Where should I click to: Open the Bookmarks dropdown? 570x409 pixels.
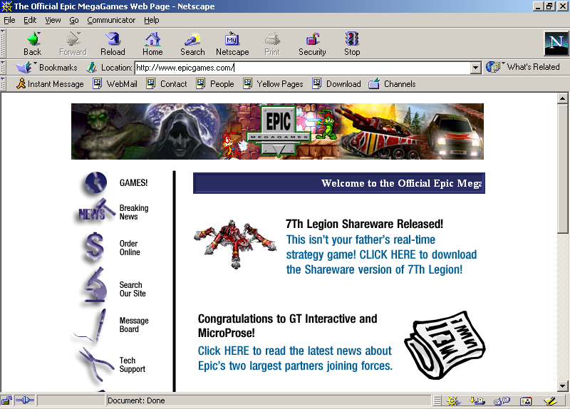tap(47, 67)
